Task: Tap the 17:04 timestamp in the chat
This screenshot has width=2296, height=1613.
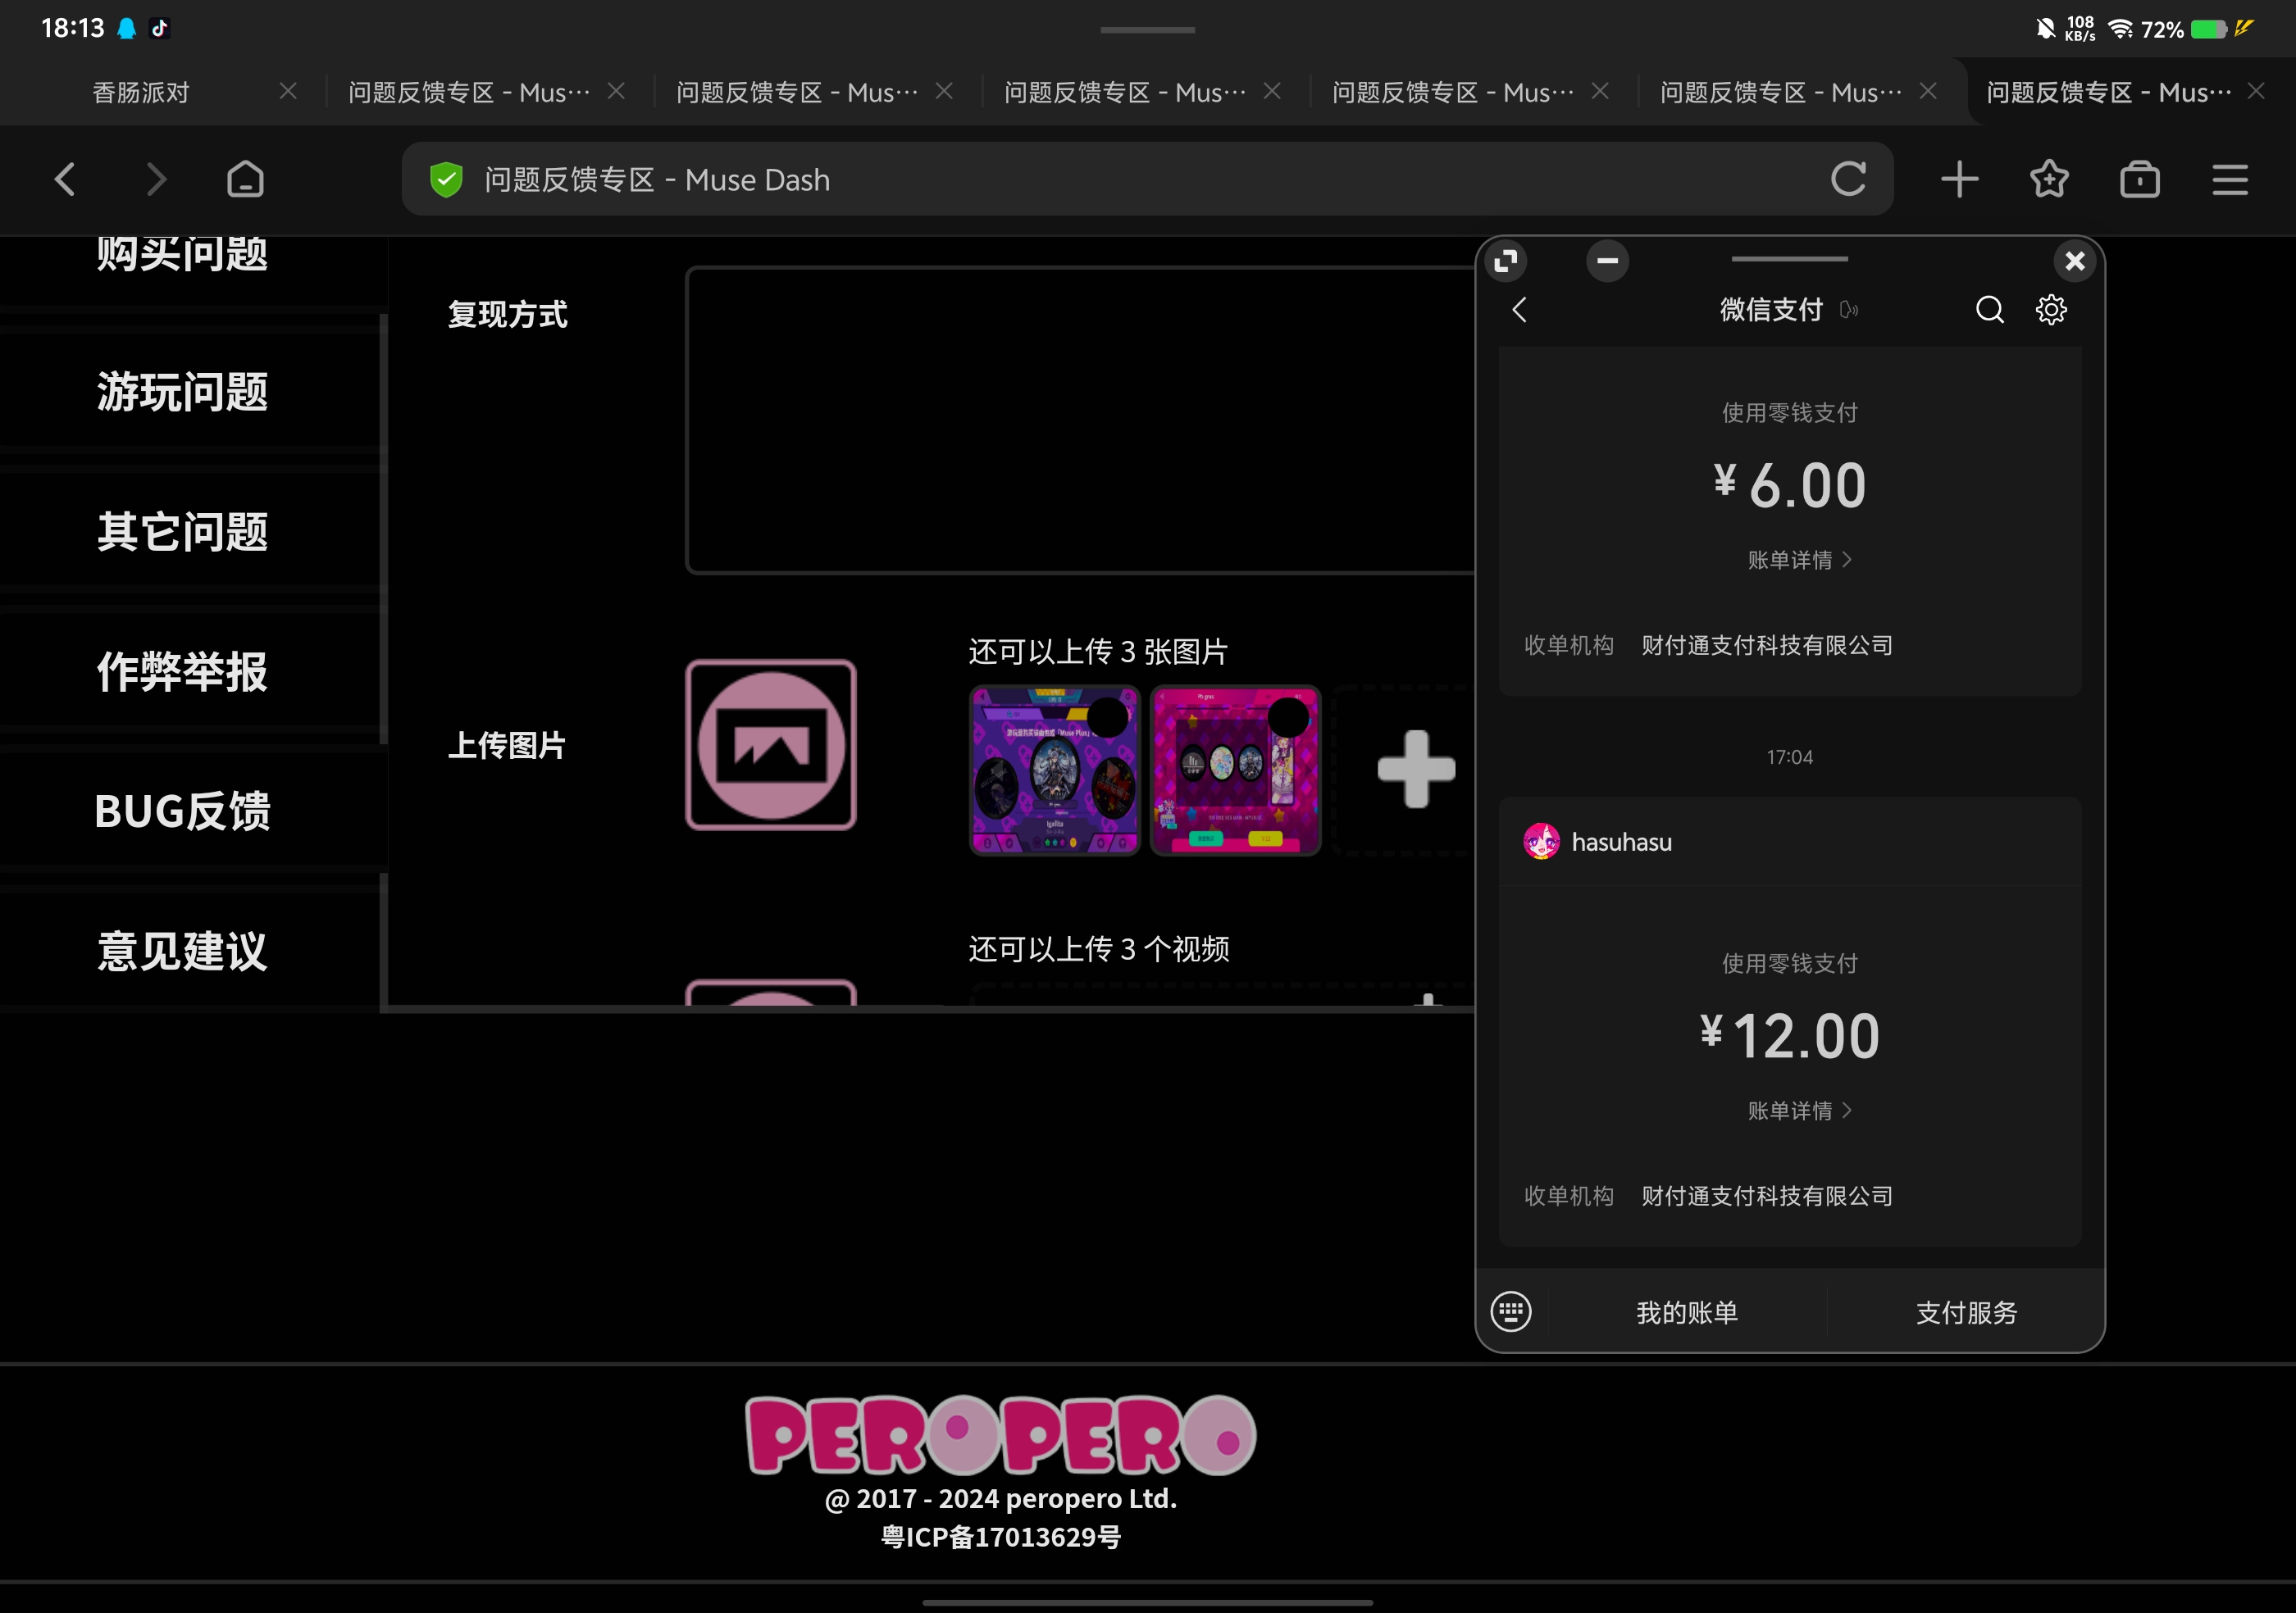Action: coord(1789,757)
